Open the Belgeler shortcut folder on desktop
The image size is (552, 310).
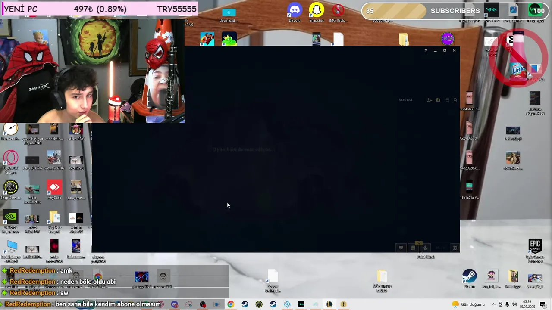54,222
